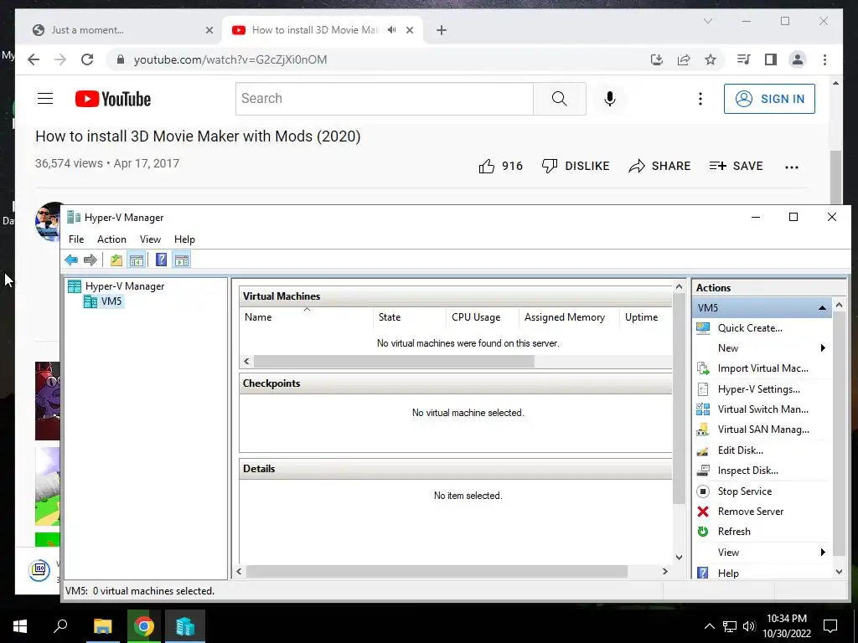858x643 pixels.
Task: Click the Forward arrow in Hyper-V toolbar
Action: click(90, 260)
